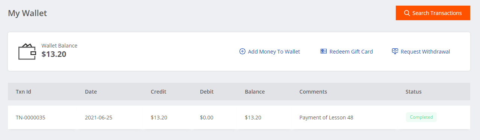Click the Date column header
The height and width of the screenshot is (140, 480).
click(91, 92)
